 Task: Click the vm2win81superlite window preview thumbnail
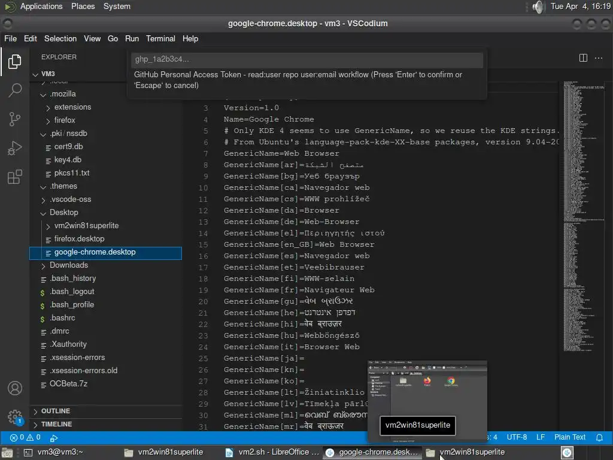click(x=427, y=401)
